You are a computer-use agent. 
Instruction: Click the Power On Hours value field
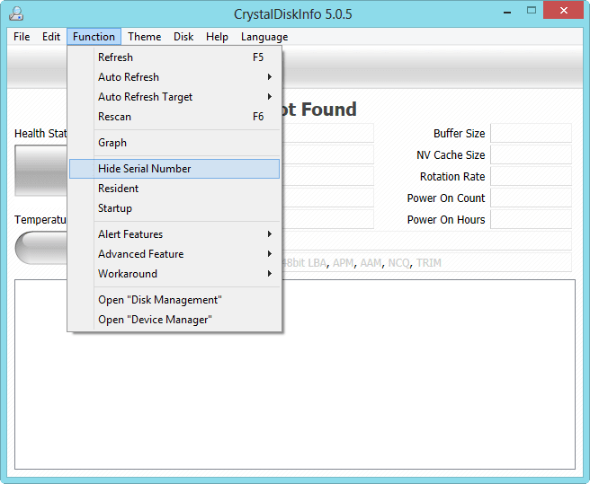(x=531, y=219)
